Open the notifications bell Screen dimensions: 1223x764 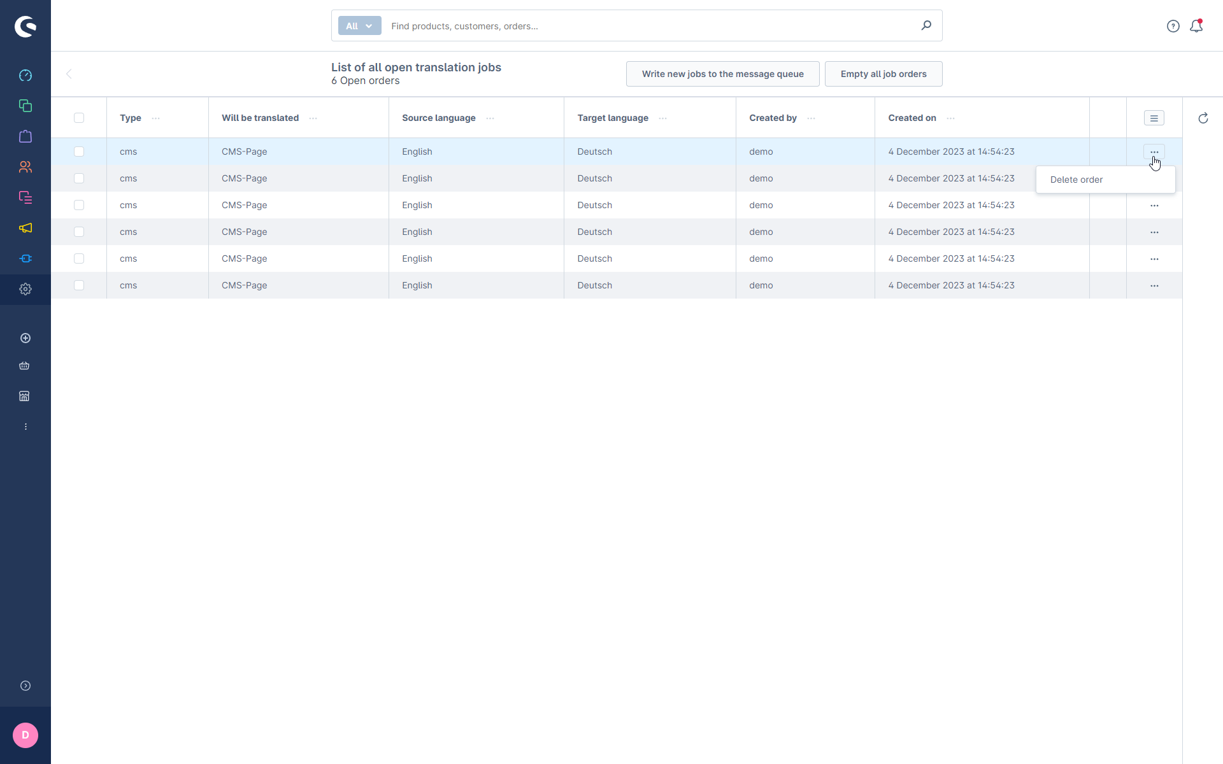coord(1196,26)
